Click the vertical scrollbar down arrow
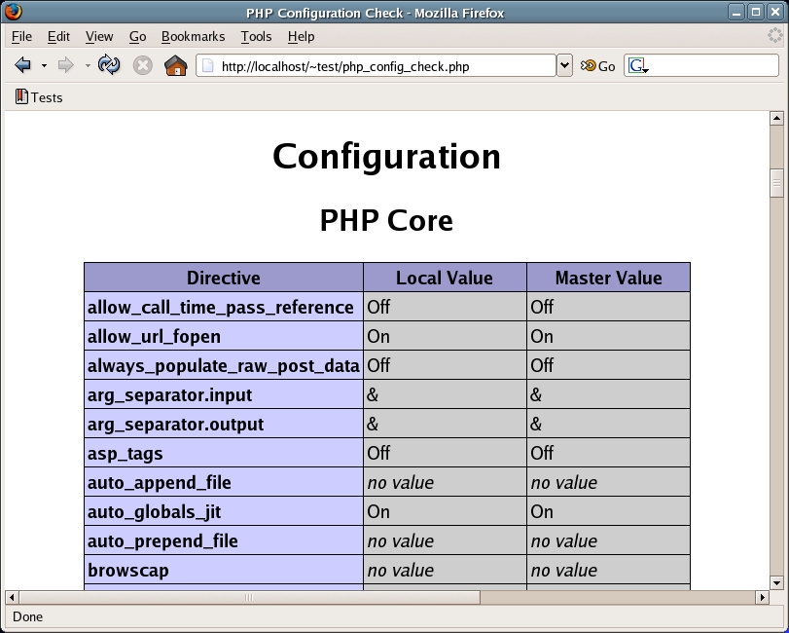789x633 pixels. coord(776,582)
